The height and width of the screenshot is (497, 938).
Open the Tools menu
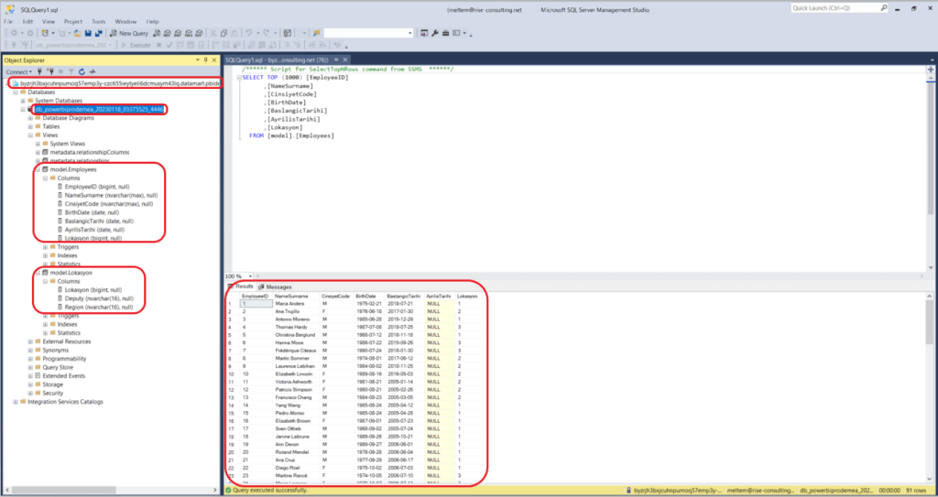pos(98,20)
